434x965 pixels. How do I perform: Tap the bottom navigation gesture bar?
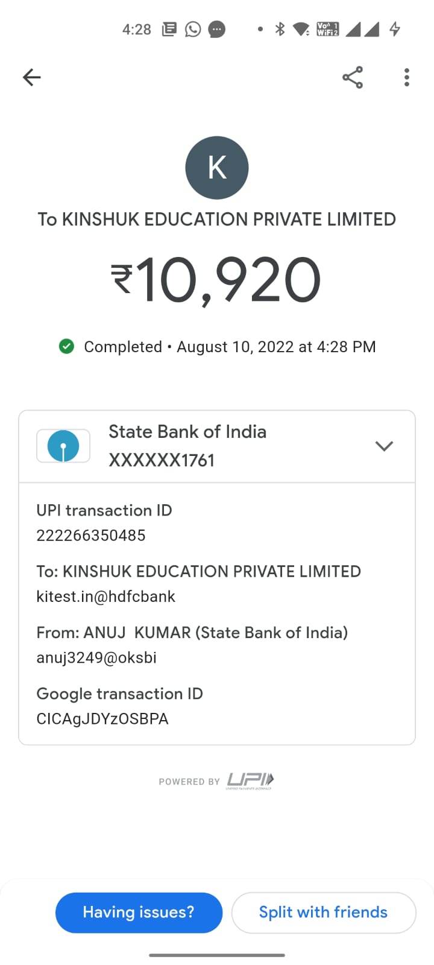point(217,955)
